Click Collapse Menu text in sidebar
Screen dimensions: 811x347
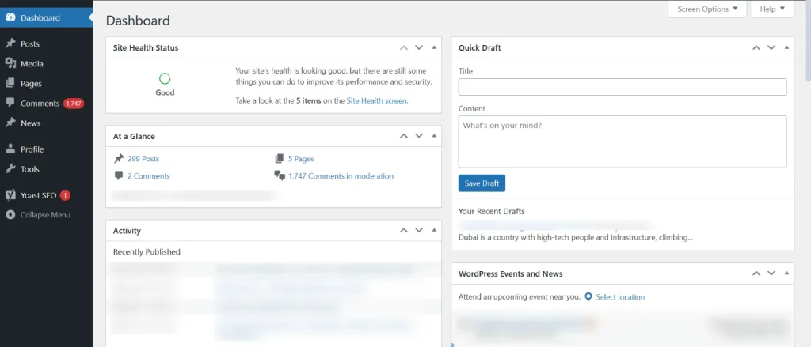pos(45,215)
